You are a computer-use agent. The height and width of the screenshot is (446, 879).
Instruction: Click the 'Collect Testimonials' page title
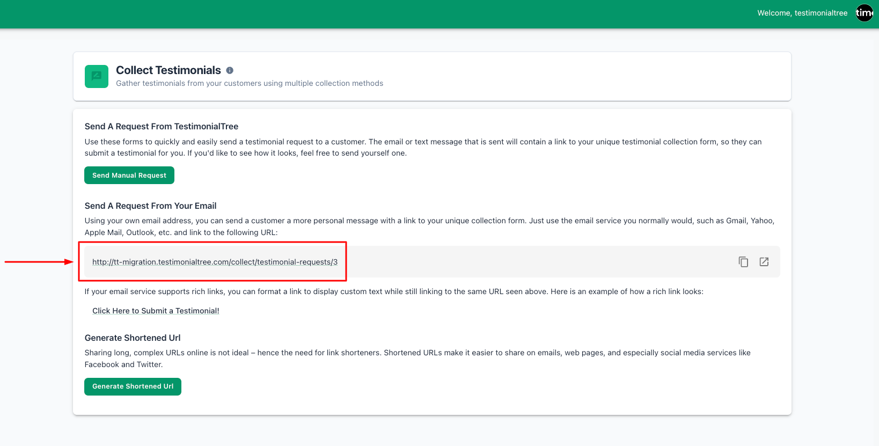point(169,70)
